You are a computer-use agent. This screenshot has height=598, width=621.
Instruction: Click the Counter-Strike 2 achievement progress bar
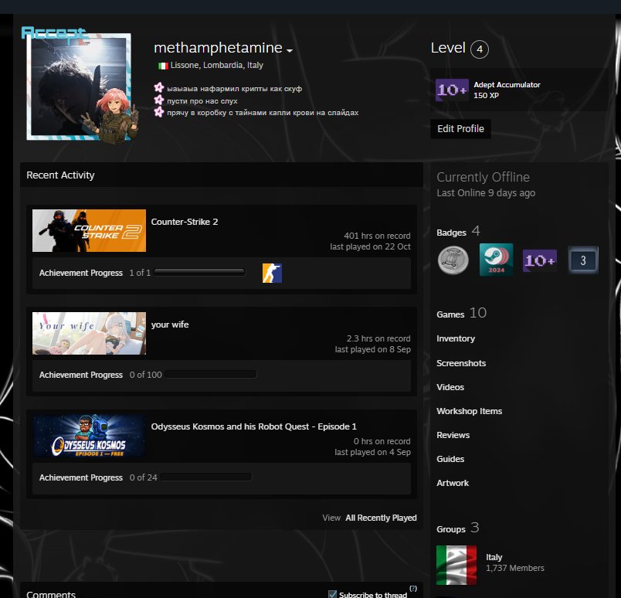pyautogui.click(x=199, y=272)
